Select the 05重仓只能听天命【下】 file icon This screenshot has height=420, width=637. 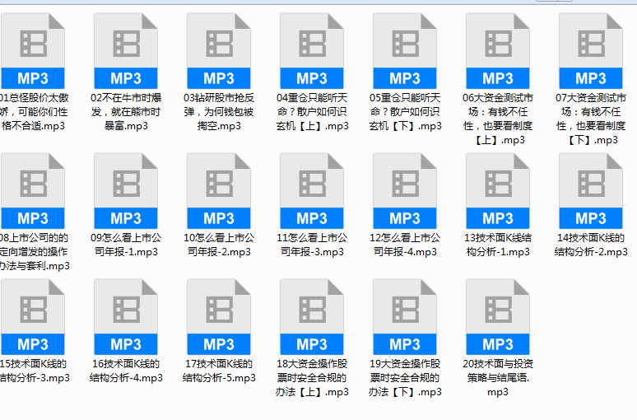(x=405, y=51)
